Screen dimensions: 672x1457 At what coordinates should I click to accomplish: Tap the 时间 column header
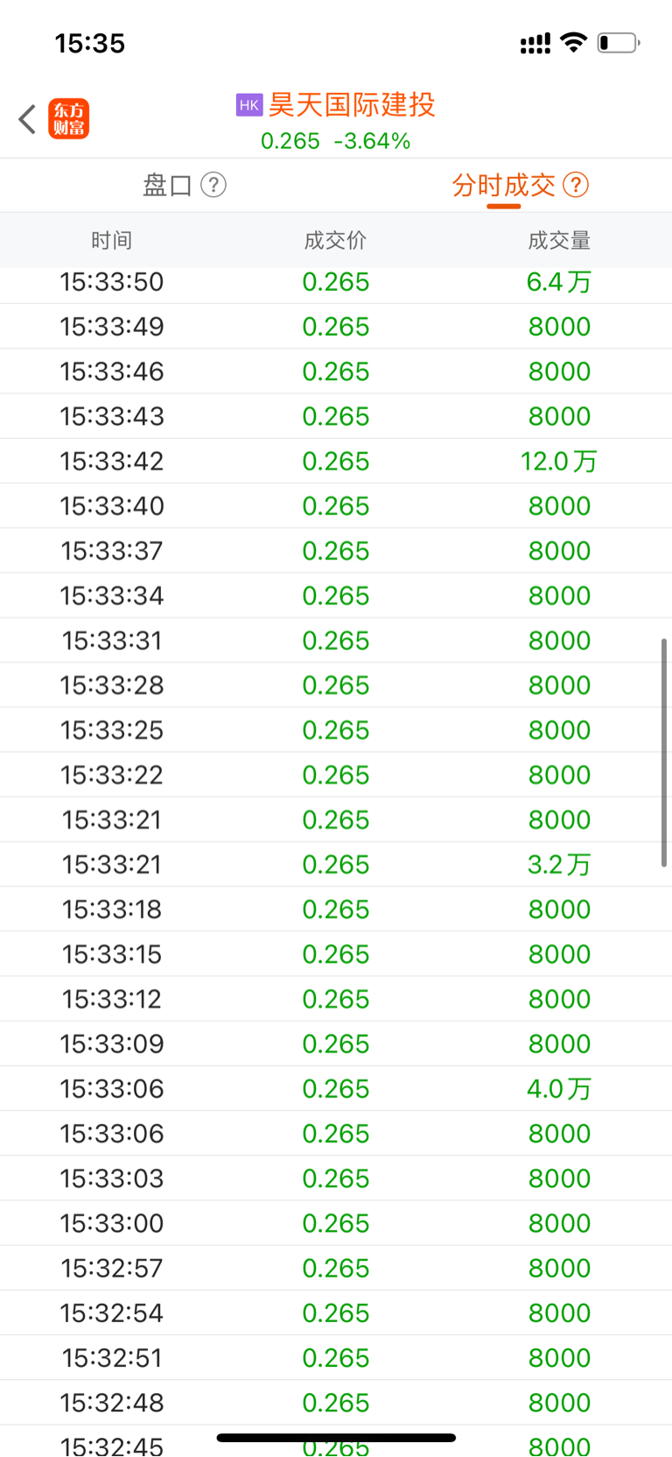pyautogui.click(x=112, y=240)
